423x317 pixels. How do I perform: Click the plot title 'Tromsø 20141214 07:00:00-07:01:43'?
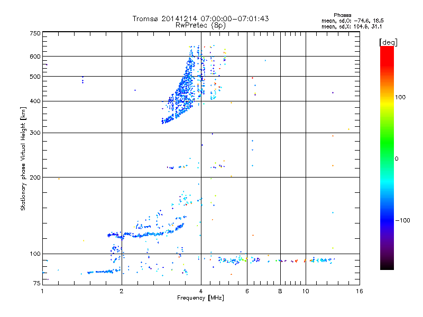coord(200,18)
